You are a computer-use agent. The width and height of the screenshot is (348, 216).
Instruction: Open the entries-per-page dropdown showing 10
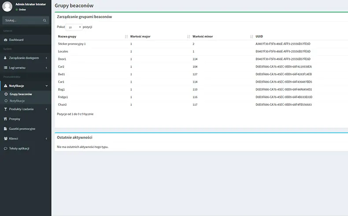click(74, 27)
